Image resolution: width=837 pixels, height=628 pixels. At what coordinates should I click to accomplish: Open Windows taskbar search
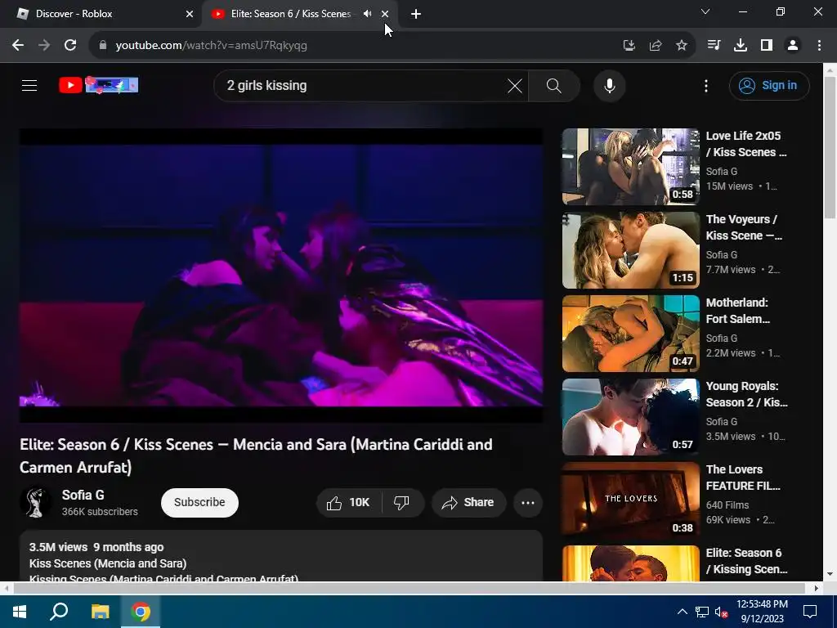(x=59, y=612)
